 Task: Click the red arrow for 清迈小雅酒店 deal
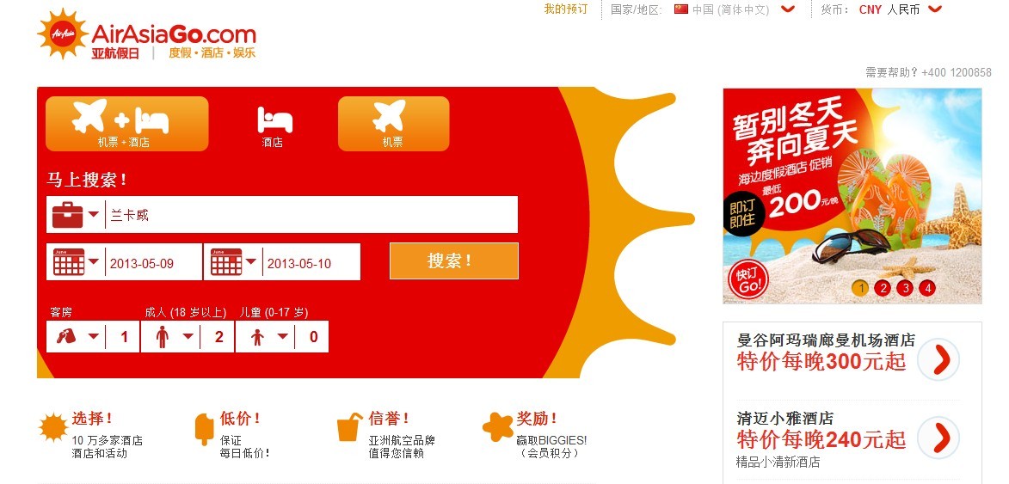point(938,438)
